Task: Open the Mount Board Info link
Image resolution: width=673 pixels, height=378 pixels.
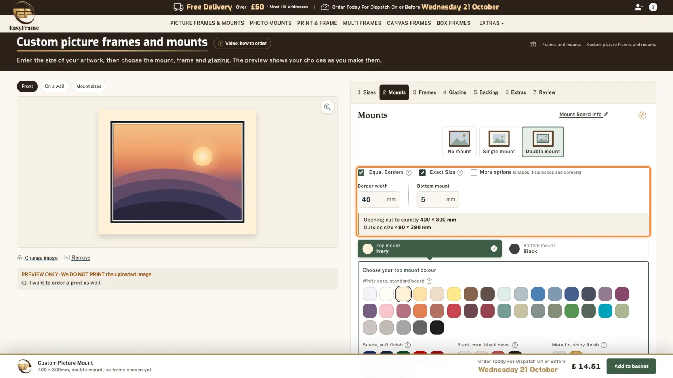Action: 580,114
